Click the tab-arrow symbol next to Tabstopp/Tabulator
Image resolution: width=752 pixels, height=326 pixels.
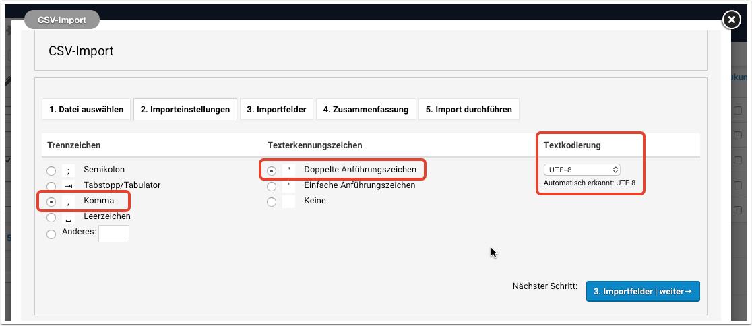click(69, 185)
